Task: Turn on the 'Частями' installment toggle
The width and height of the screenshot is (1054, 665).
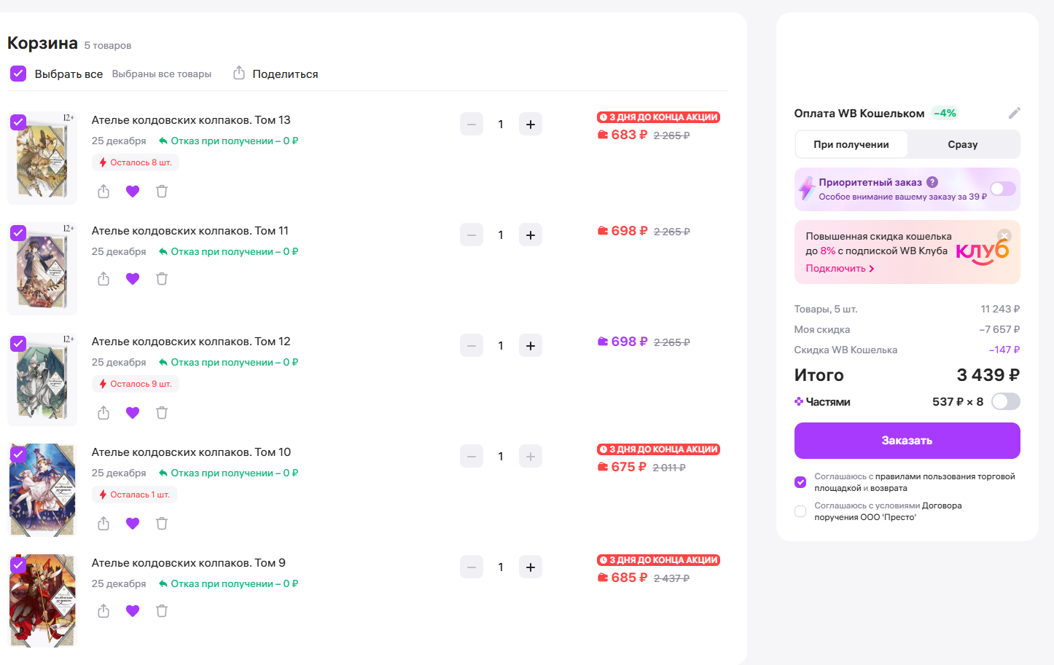Action: 1005,401
